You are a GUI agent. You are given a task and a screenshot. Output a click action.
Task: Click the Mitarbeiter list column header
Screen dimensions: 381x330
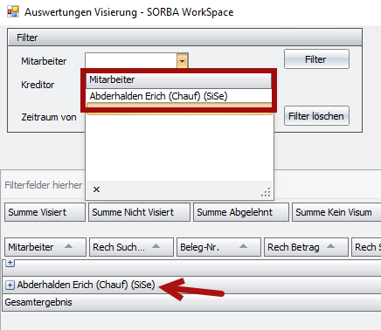pos(179,80)
